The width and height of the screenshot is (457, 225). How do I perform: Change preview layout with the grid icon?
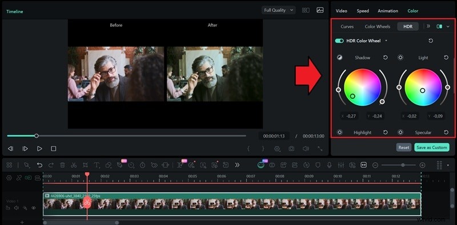click(306, 10)
